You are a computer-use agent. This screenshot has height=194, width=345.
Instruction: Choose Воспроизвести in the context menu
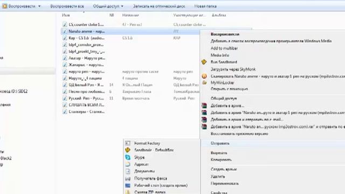[225, 34]
